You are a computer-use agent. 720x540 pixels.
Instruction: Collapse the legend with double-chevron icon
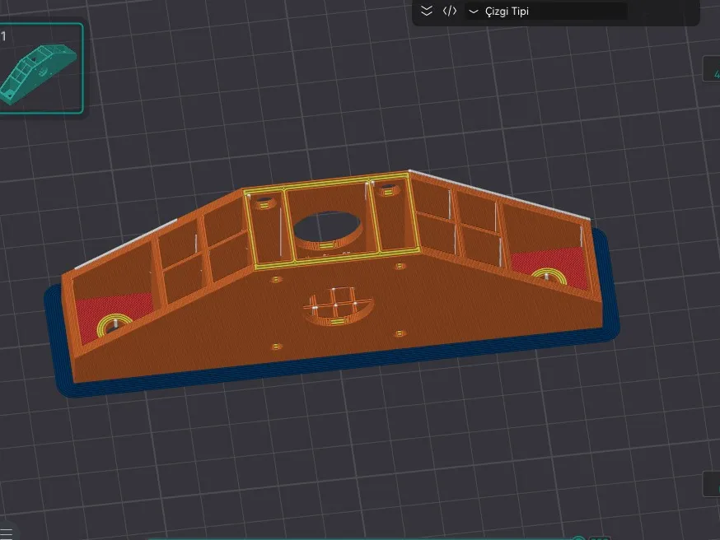tap(427, 11)
